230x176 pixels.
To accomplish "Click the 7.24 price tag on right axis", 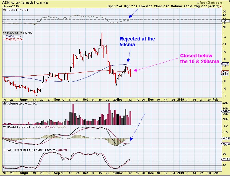I will click(x=226, y=72).
